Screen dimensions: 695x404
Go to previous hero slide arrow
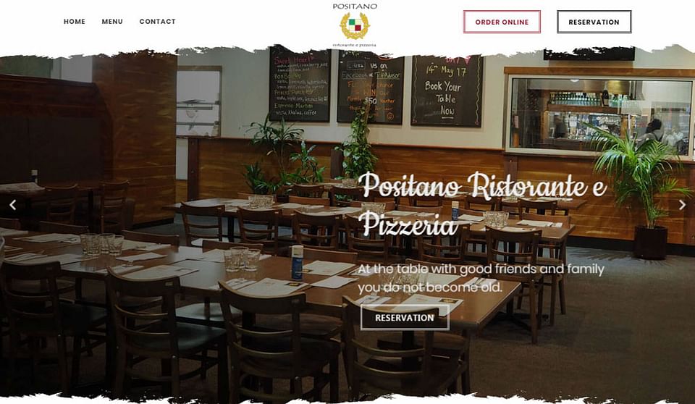pyautogui.click(x=13, y=205)
